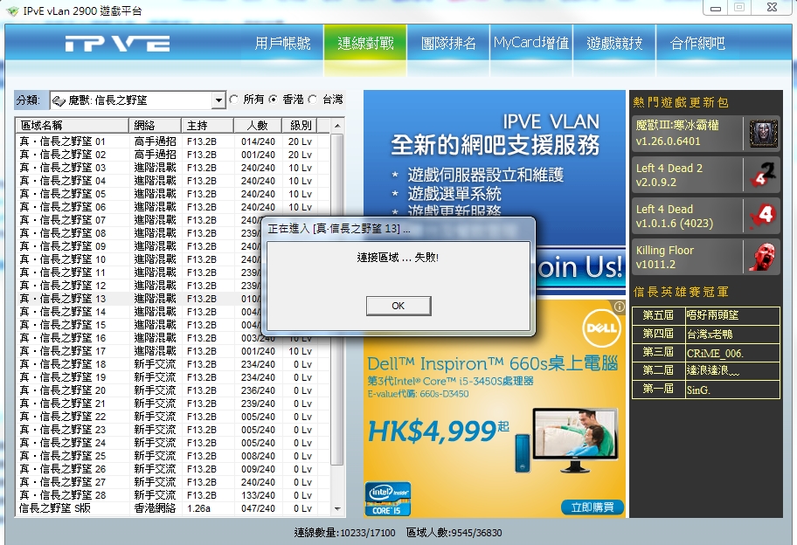
Task: Click the Intel Core i5 badge
Action: [x=387, y=498]
